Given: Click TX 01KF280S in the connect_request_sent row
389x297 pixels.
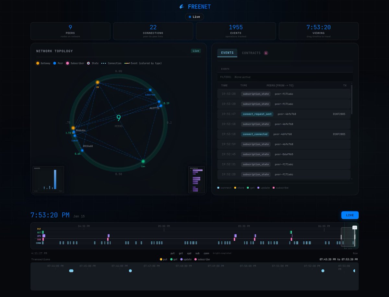Looking at the screenshot, I should (x=339, y=114).
